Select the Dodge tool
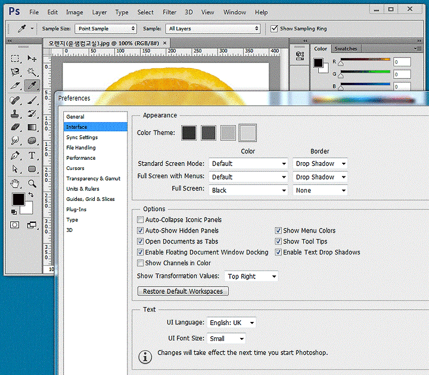Screen dimensions: 429x375 coord(15,141)
